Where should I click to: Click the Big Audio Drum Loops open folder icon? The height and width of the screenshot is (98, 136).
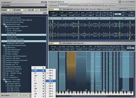(4, 24)
